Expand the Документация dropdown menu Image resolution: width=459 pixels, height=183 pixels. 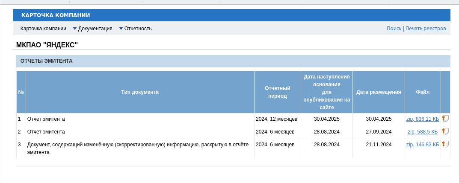tap(92, 29)
